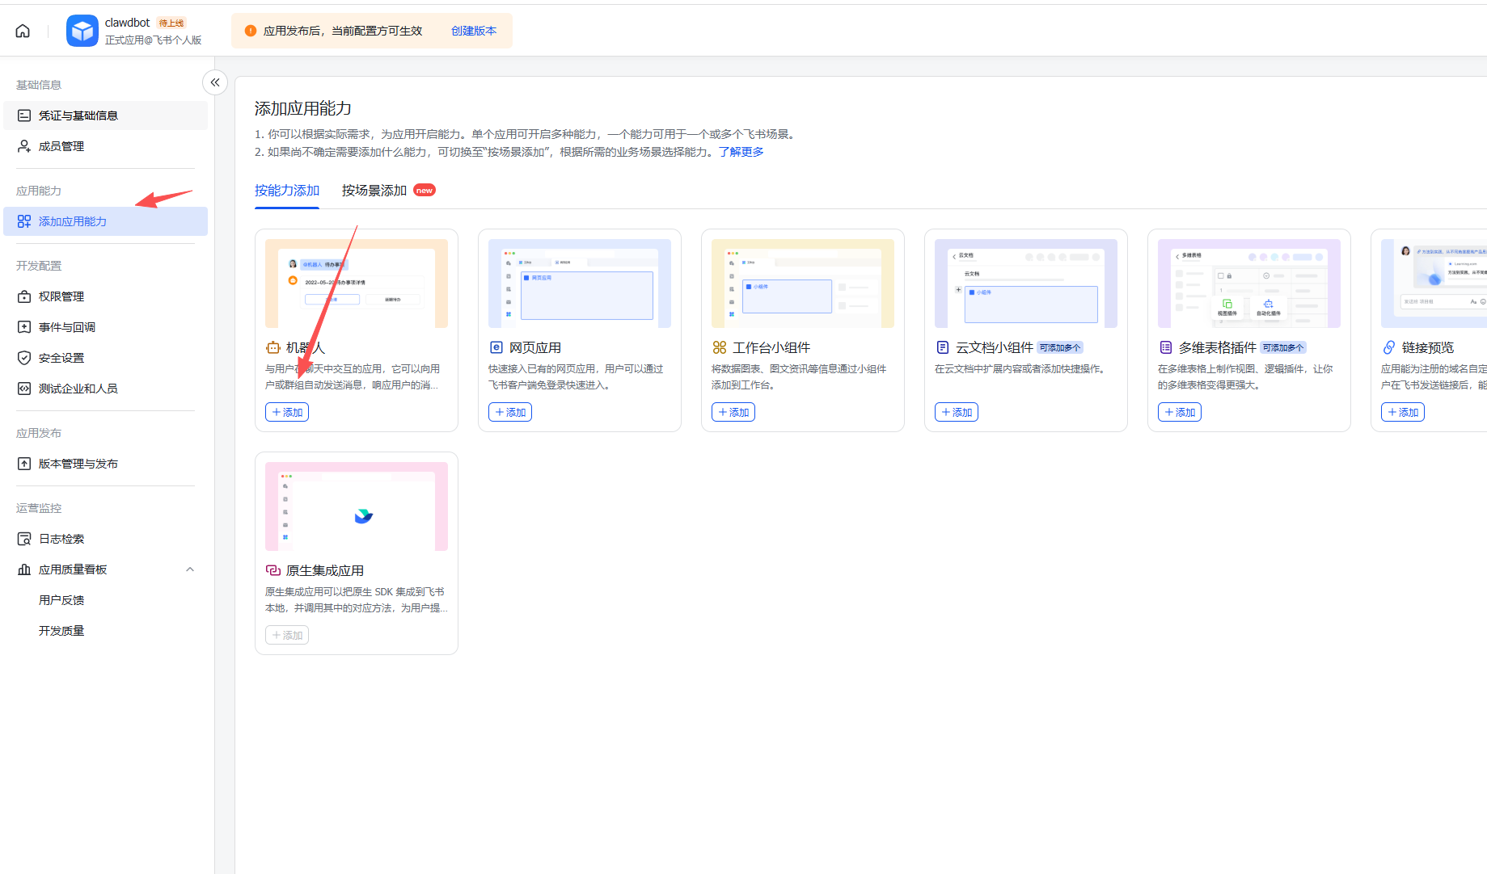Open 安全设置 from the sidebar
This screenshot has height=874, width=1487.
tap(61, 357)
